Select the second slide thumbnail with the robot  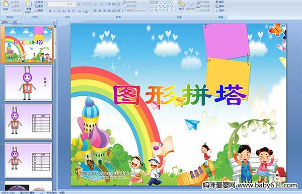[29, 83]
